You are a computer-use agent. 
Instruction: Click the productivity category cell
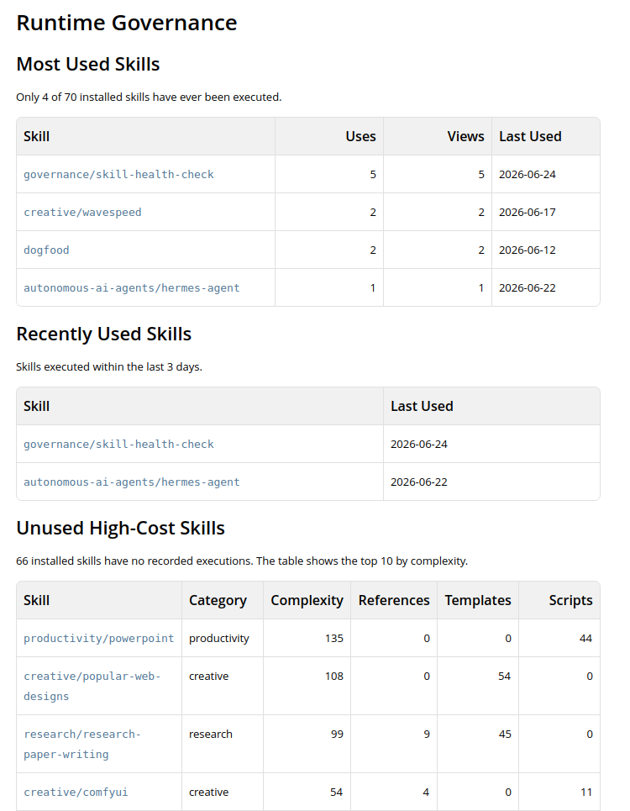point(219,638)
